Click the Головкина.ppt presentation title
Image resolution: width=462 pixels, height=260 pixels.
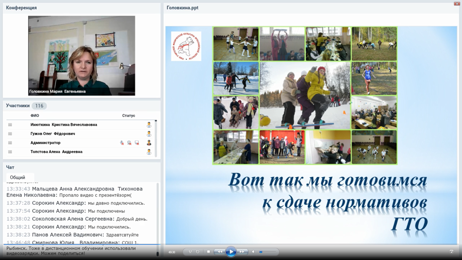182,8
